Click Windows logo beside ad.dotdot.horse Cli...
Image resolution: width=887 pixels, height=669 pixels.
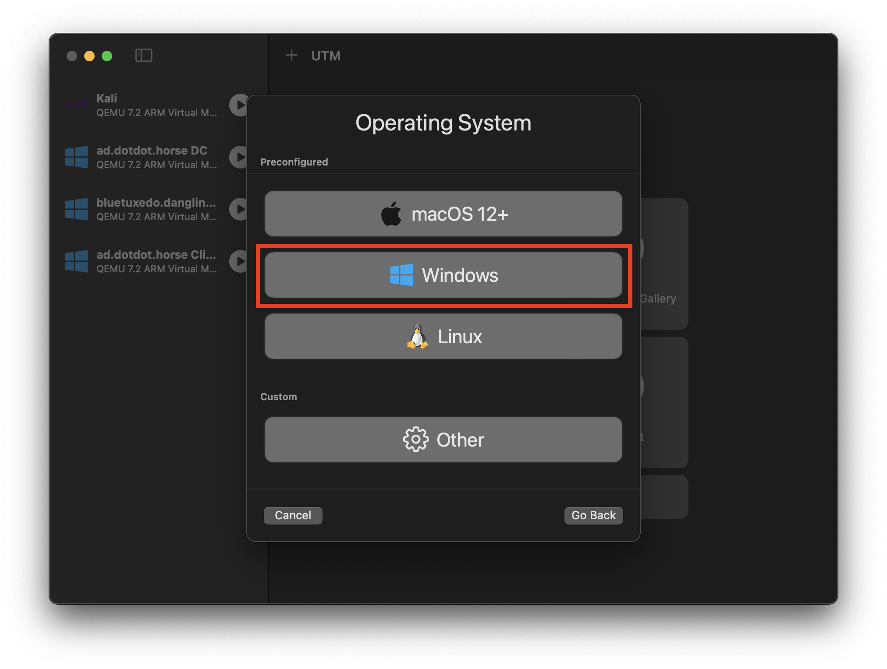point(76,261)
